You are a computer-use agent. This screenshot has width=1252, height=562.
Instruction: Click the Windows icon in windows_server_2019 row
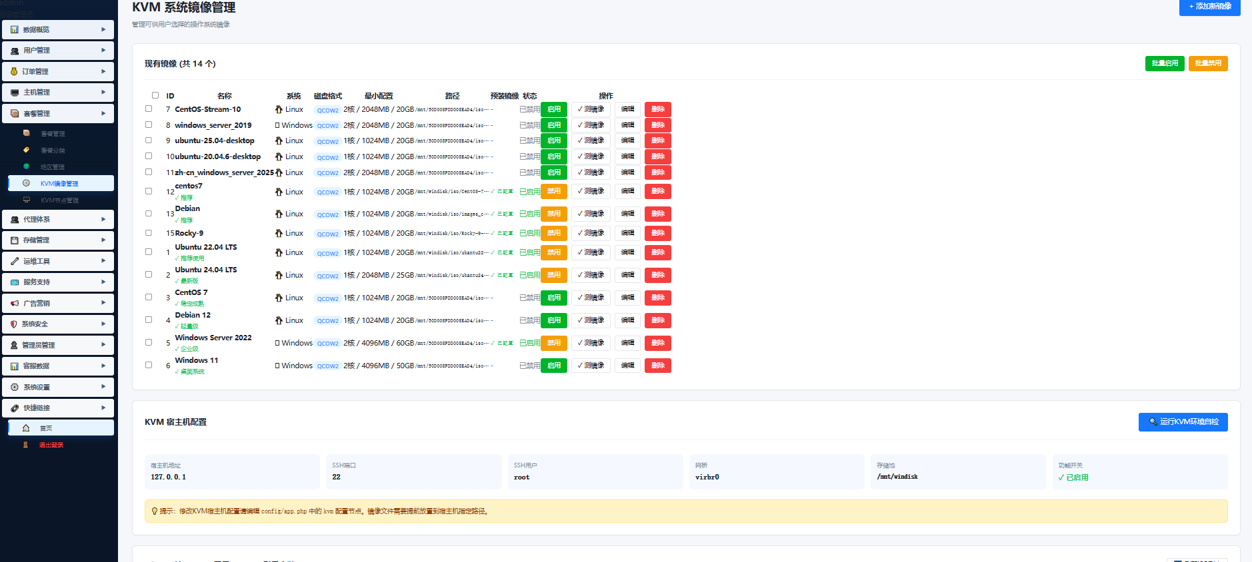click(x=277, y=125)
